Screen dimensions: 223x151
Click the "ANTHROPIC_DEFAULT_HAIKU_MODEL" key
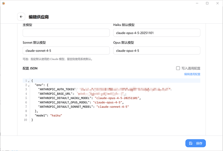(64, 98)
